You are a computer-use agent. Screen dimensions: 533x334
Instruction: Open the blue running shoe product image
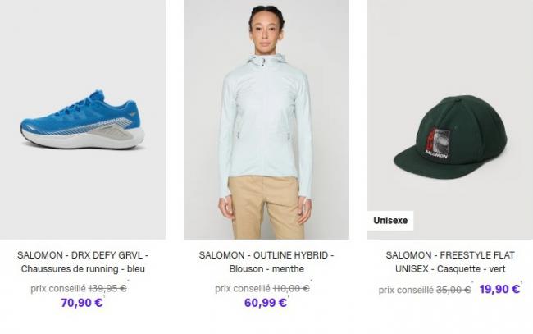(83, 119)
